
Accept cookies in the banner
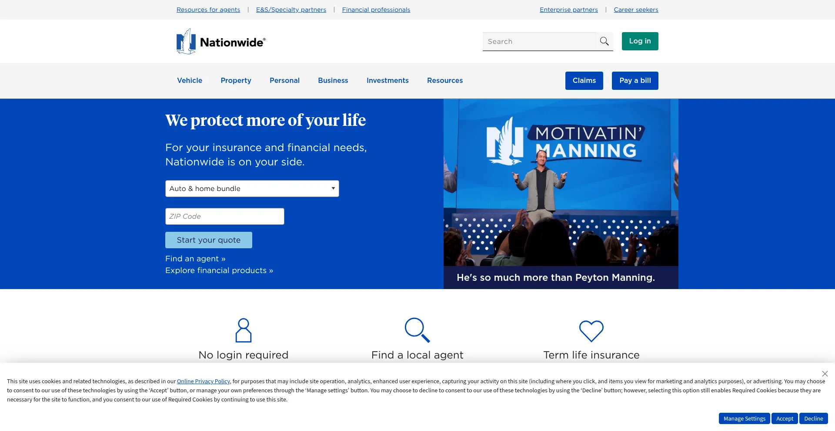click(785, 418)
